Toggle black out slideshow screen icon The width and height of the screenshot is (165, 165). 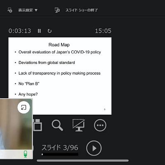[79, 125]
